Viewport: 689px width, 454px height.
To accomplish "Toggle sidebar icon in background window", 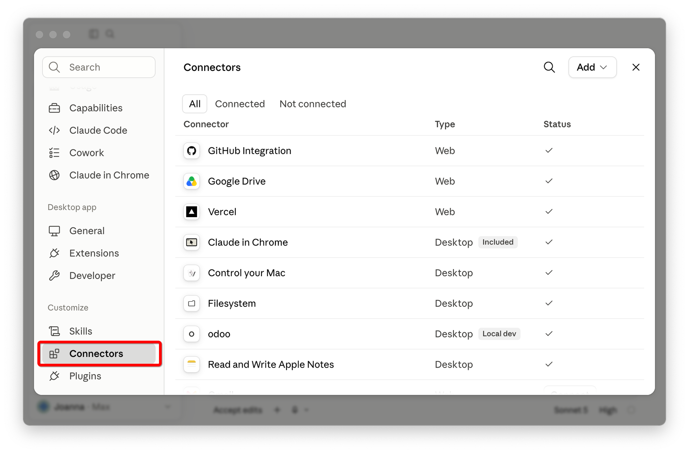I will tap(94, 34).
